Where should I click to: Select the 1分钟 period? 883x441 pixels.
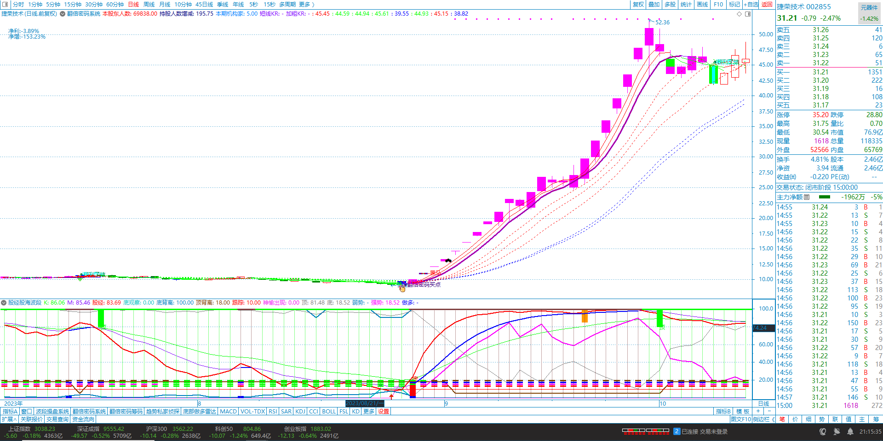coord(35,5)
